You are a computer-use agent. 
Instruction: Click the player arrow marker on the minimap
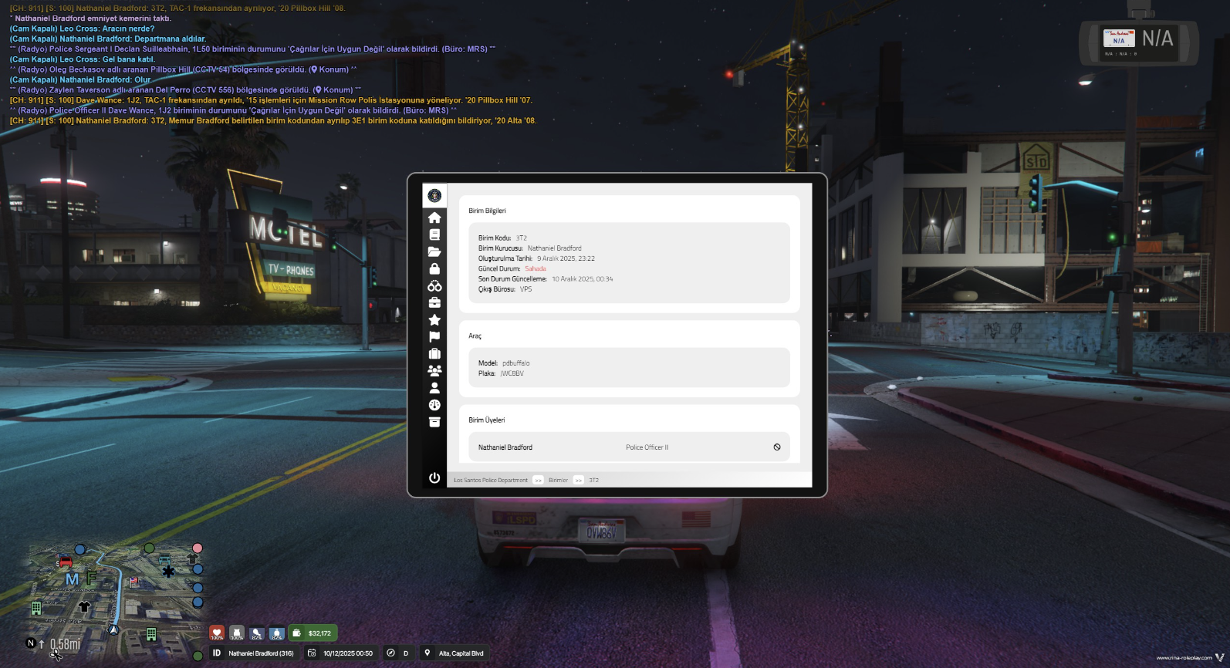(x=113, y=629)
